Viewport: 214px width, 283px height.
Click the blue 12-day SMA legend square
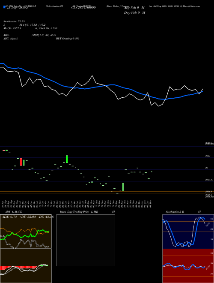pos(5,7)
